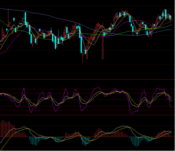Select the tallest hollow red candlestick mid-chart
The width and height of the screenshot is (175, 151).
[103, 44]
